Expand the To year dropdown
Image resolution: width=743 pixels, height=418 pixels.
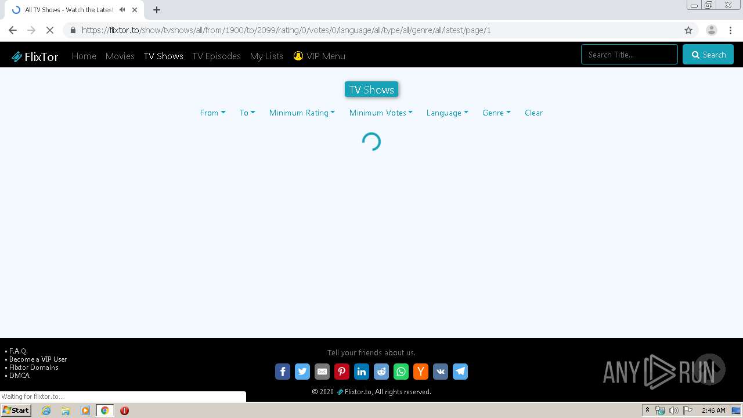click(247, 113)
